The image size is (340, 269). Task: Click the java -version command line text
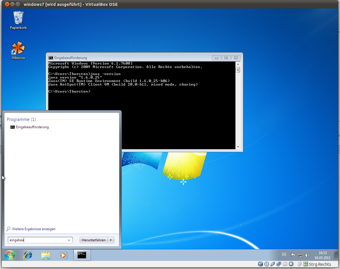point(105,74)
